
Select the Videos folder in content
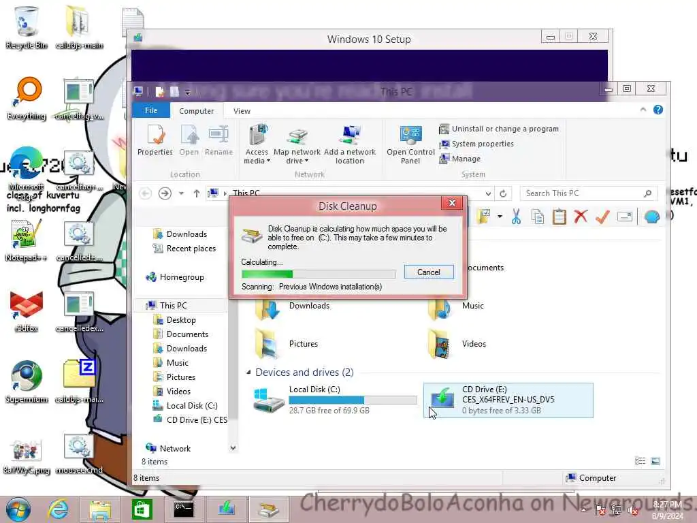click(457, 344)
